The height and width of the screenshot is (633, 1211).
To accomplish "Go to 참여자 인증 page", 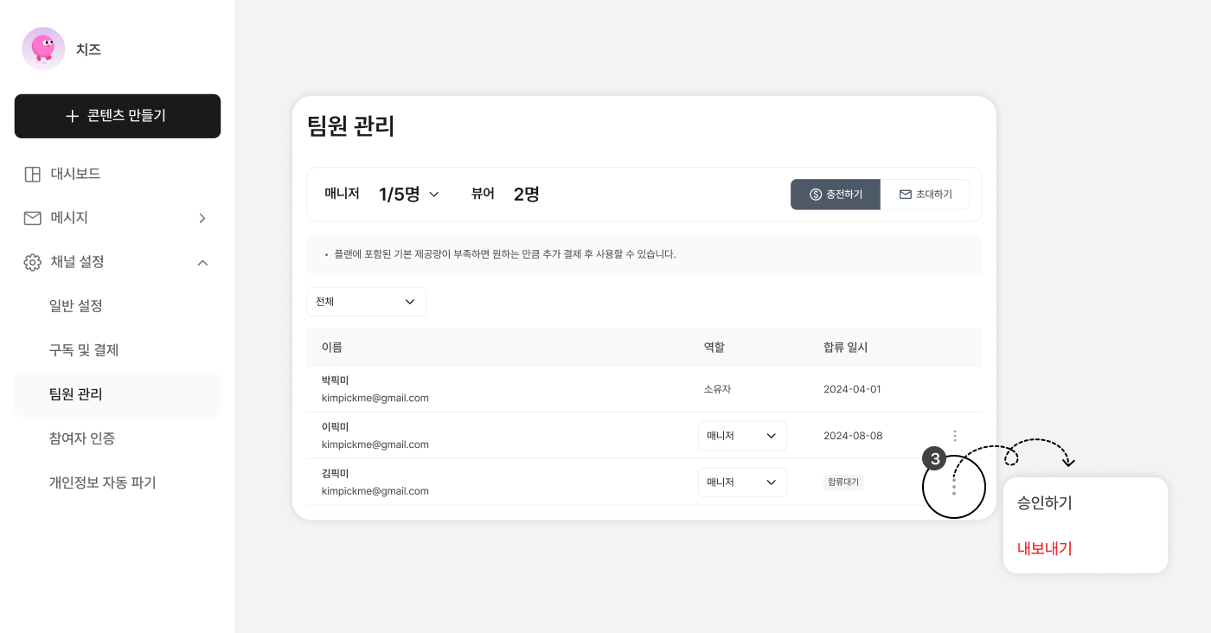I will [82, 438].
